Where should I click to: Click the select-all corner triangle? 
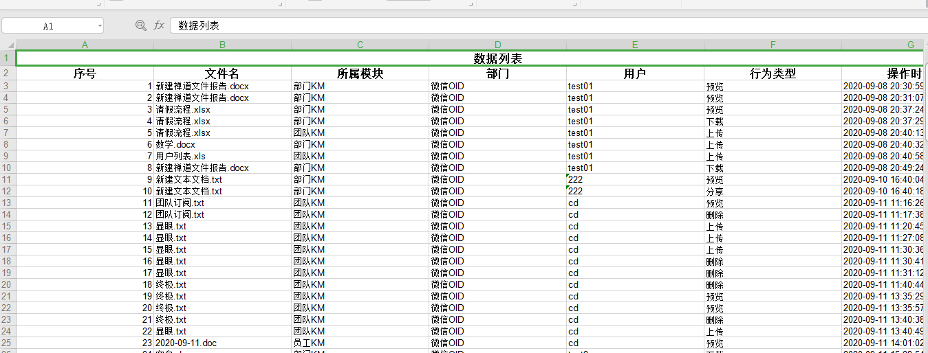coord(8,45)
